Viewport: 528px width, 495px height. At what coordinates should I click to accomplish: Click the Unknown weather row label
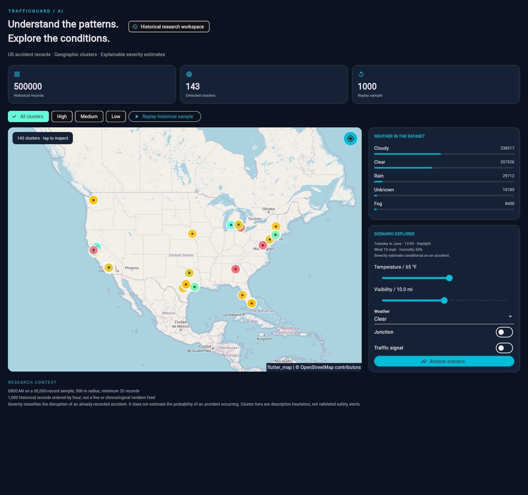384,190
